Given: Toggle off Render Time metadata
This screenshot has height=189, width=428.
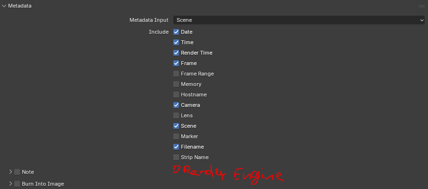Looking at the screenshot, I should (x=176, y=53).
